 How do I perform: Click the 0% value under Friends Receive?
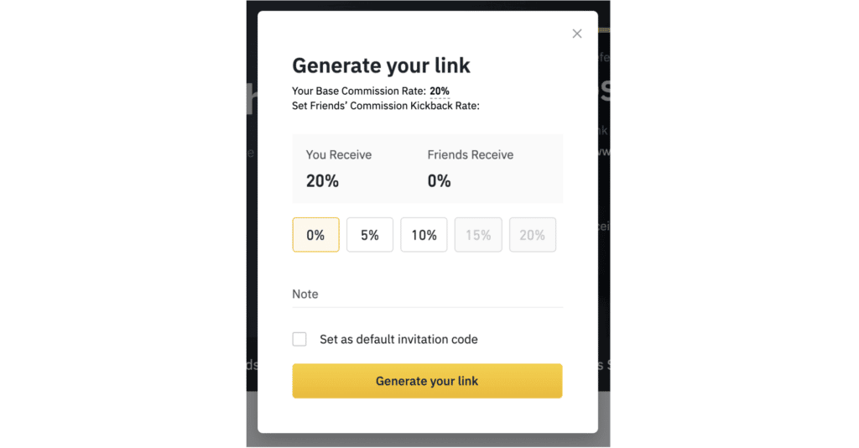(439, 180)
